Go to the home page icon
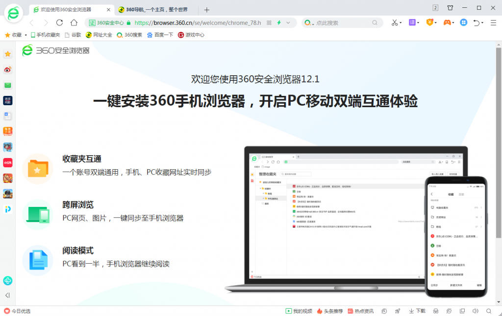The image size is (502, 316). pos(74,23)
